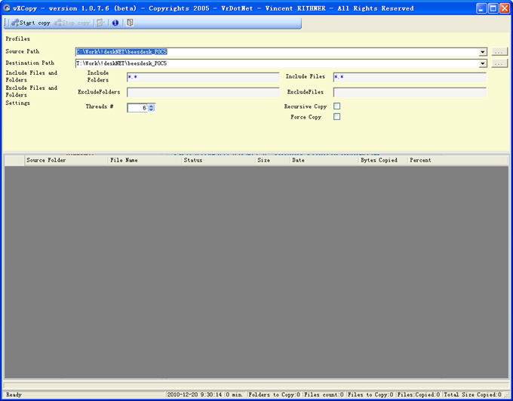This screenshot has height=401, width=513.
Task: Sort by the Status column header
Action: [x=218, y=160]
